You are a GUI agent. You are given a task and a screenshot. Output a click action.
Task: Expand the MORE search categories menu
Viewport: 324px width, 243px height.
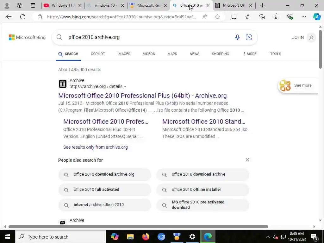pos(250,54)
